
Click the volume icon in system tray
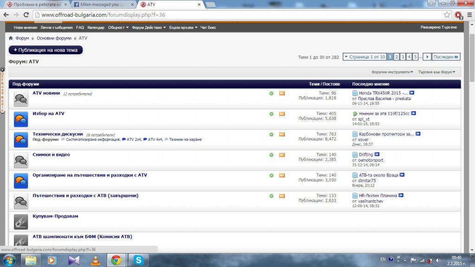click(438, 260)
